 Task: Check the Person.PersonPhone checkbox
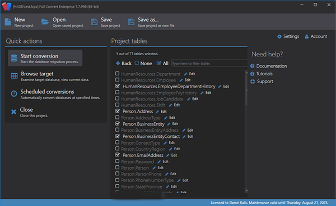tap(117, 174)
